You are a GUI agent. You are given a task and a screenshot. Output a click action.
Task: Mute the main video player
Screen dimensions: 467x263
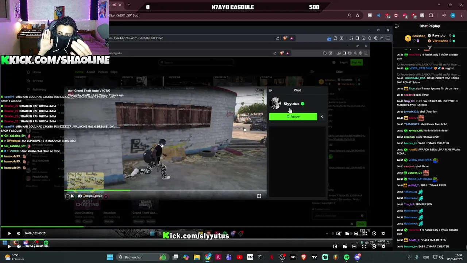pyautogui.click(x=18, y=233)
